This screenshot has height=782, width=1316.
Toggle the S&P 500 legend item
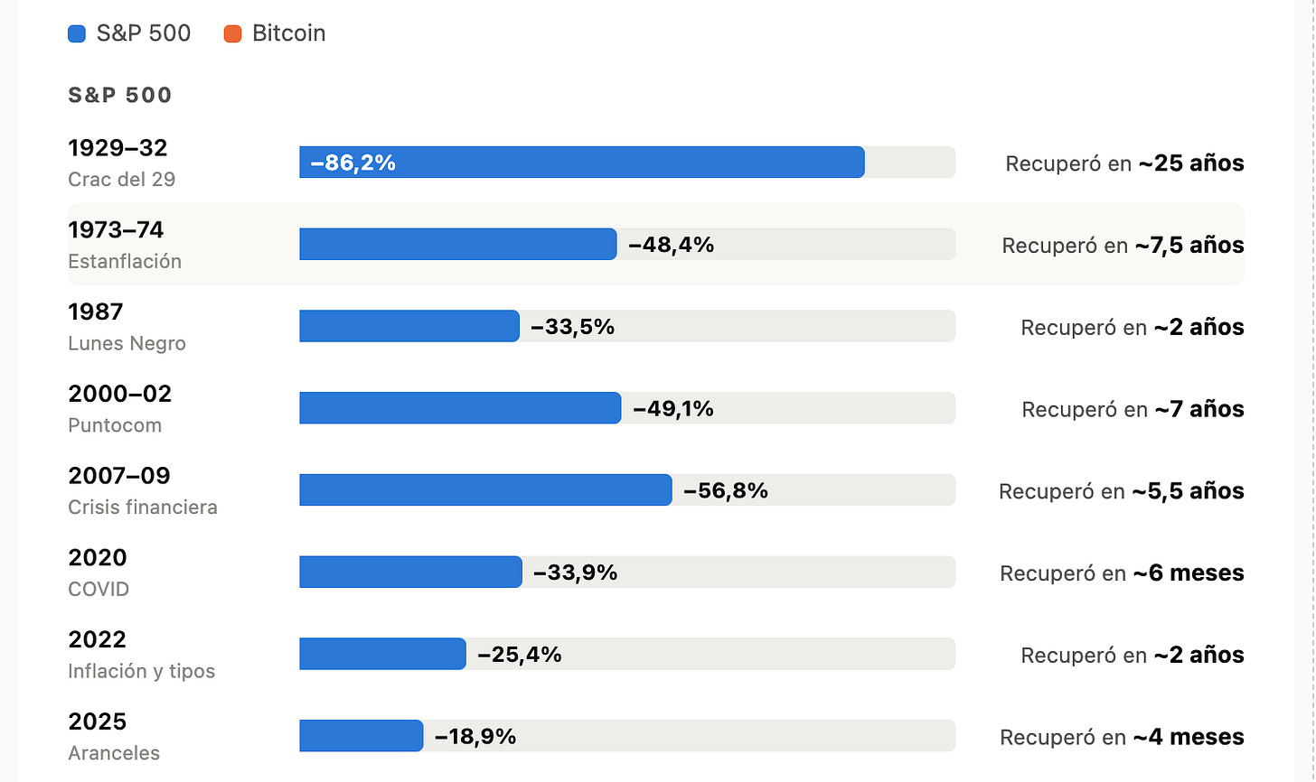pyautogui.click(x=129, y=33)
